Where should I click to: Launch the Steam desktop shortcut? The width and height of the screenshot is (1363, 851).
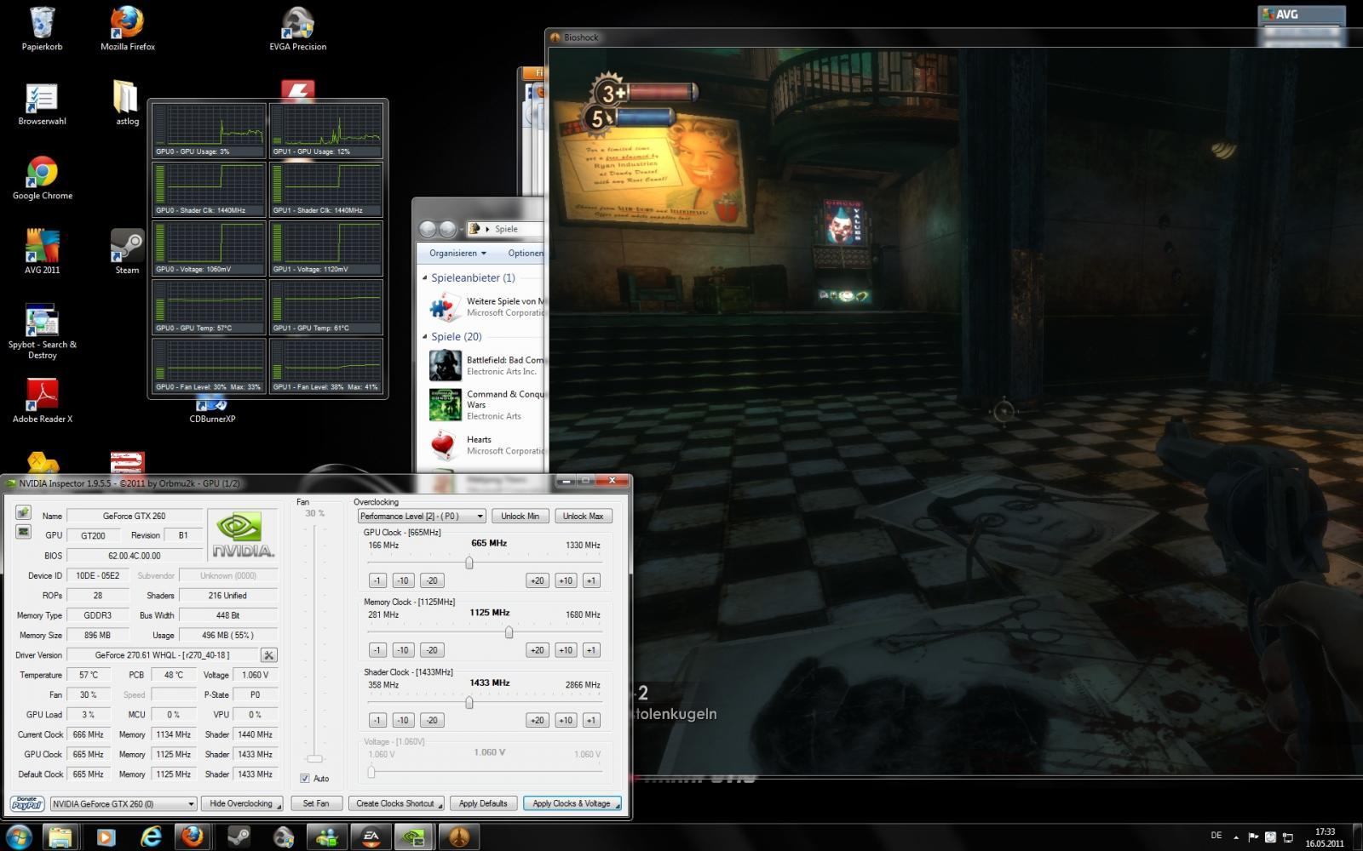[127, 252]
